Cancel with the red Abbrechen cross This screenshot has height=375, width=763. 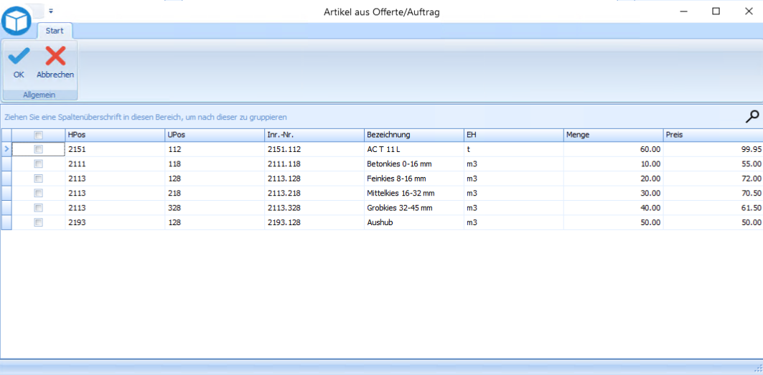pos(55,63)
